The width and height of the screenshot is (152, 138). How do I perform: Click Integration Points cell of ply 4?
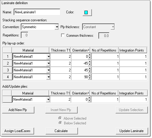click(133, 77)
